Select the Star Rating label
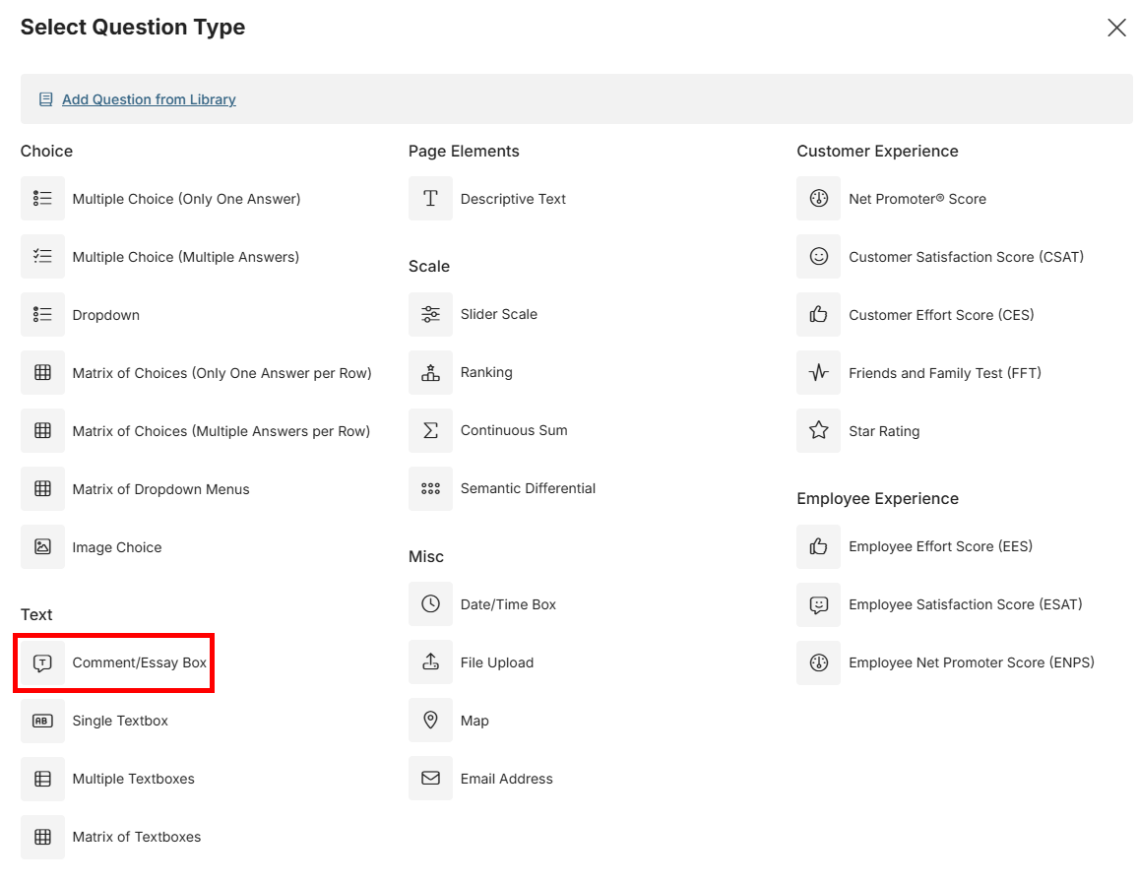Image resolution: width=1138 pixels, height=882 pixels. 884,431
